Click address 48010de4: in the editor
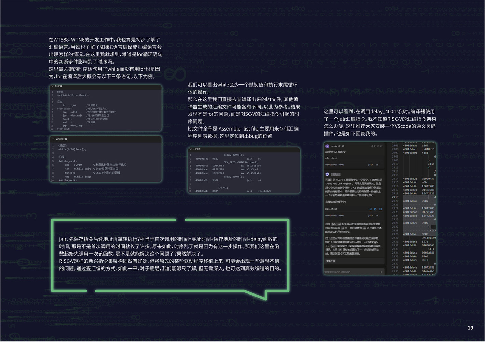This screenshot has width=485, height=342. [x=410, y=268]
